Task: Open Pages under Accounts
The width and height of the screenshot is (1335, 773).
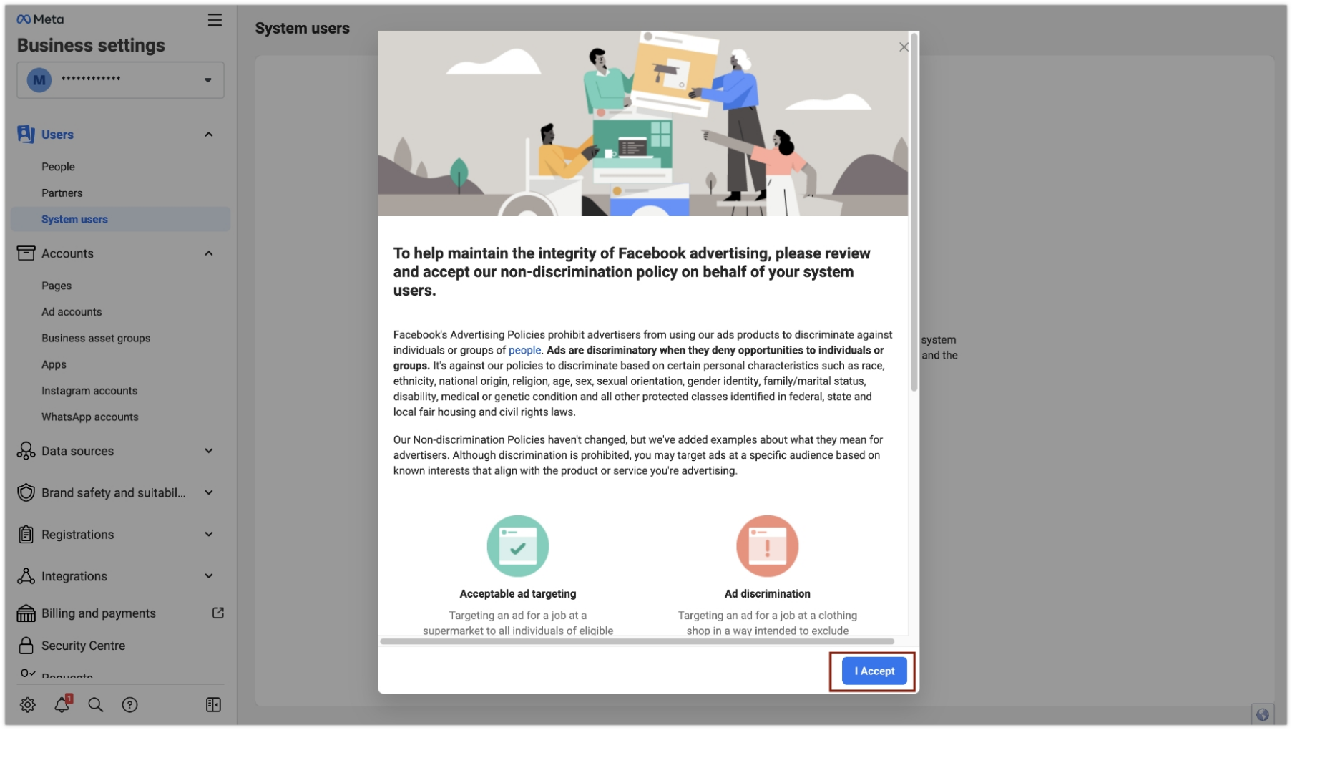Action: [57, 286]
